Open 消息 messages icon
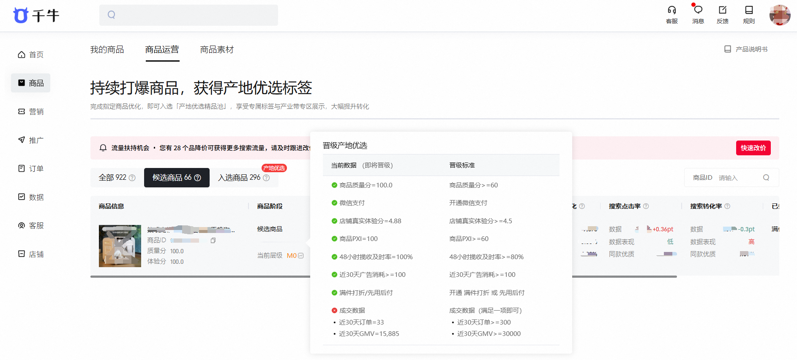Image resolution: width=797 pixels, height=360 pixels. (x=698, y=15)
